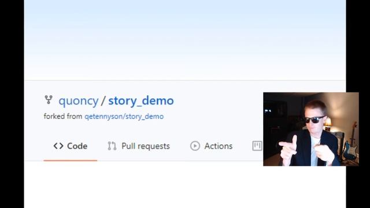Switch to the Pull requests tab
The width and height of the screenshot is (370, 208).
139,146
